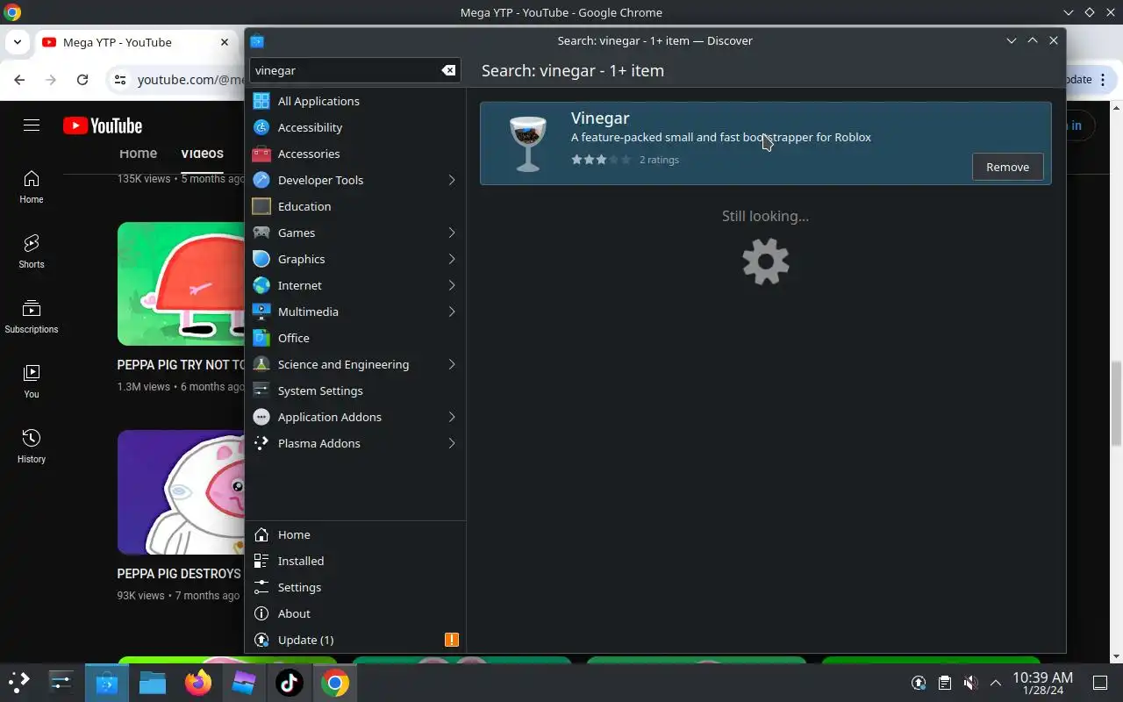Click the Vinegar wine glass app icon

coord(528,143)
